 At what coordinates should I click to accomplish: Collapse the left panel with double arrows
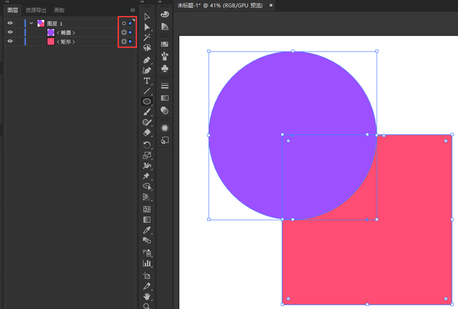(x=8, y=1)
